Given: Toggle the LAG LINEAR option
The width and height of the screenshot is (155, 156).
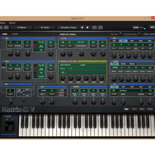Looking at the screenshot, I should pyautogui.click(x=65, y=93).
